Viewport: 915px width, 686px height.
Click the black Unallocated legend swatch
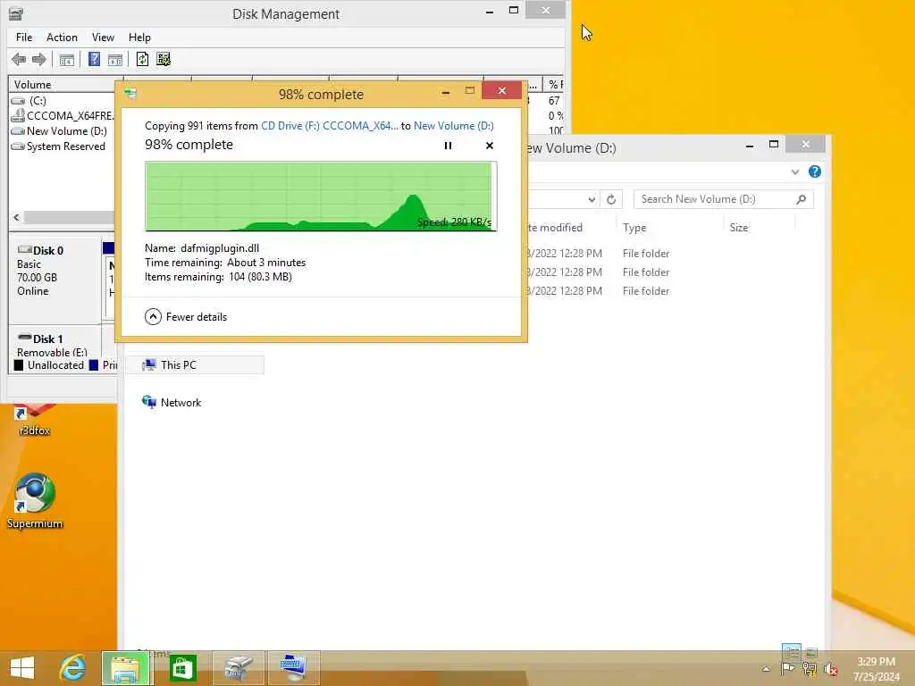click(19, 365)
